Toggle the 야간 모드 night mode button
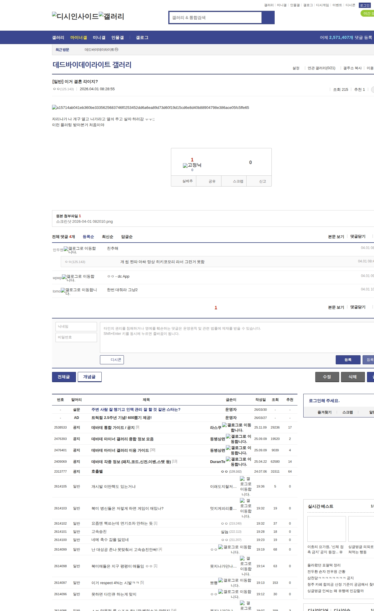374x611 pixels. 368,13
